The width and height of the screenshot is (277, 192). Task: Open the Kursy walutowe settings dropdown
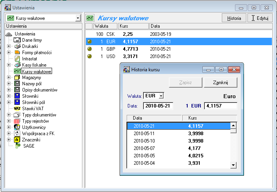78,18
